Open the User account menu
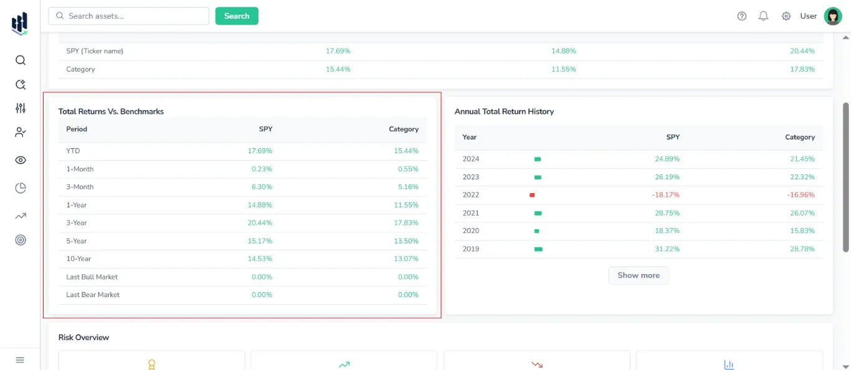851x370 pixels. pos(808,16)
